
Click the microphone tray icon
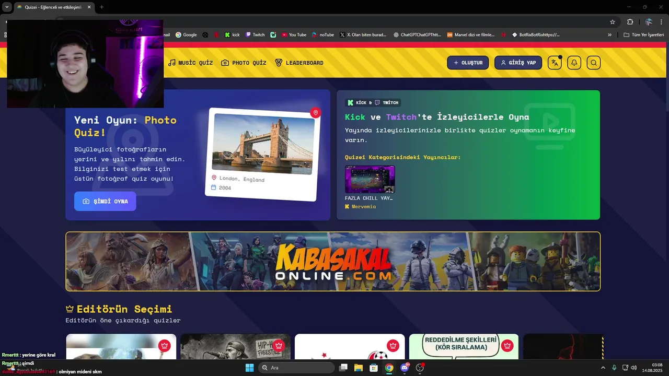point(614,368)
